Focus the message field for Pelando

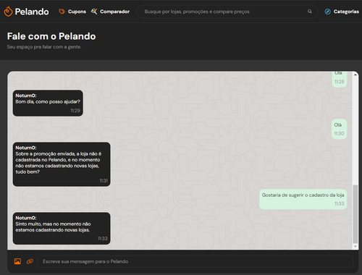coord(195,261)
